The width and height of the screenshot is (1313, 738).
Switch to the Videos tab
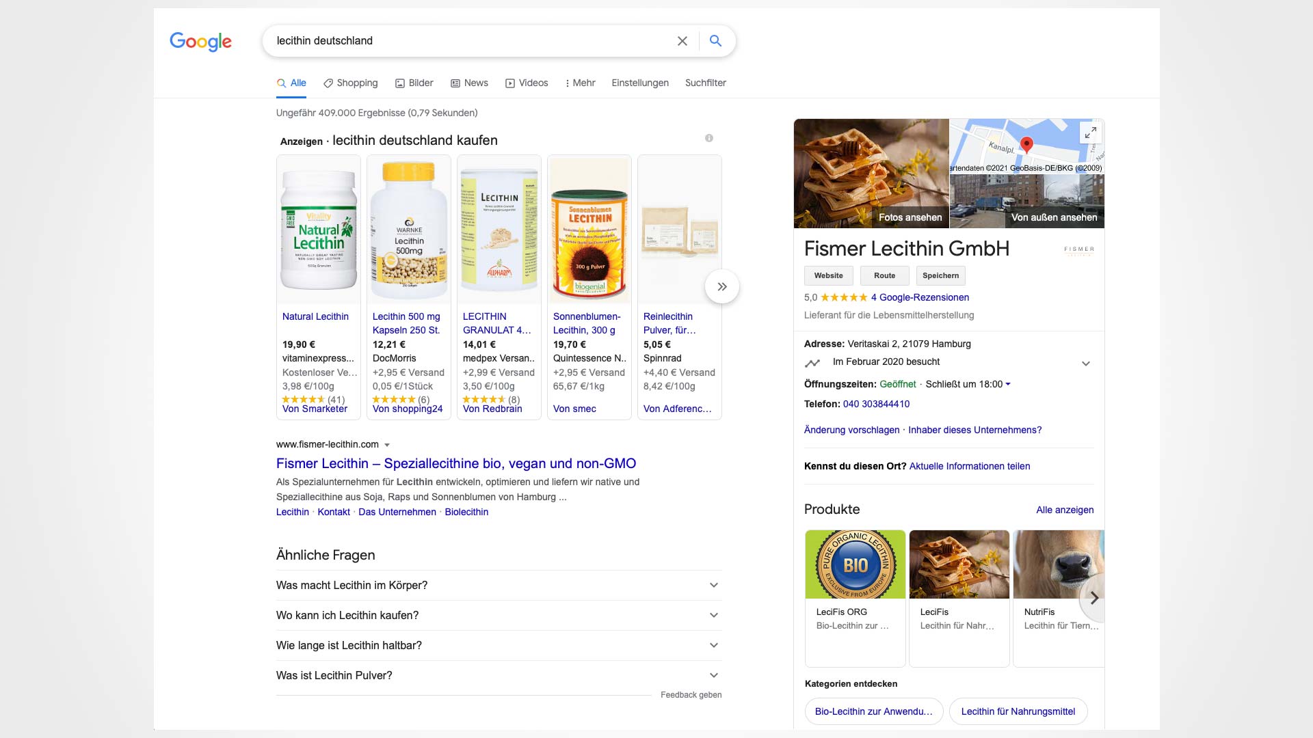tap(527, 83)
